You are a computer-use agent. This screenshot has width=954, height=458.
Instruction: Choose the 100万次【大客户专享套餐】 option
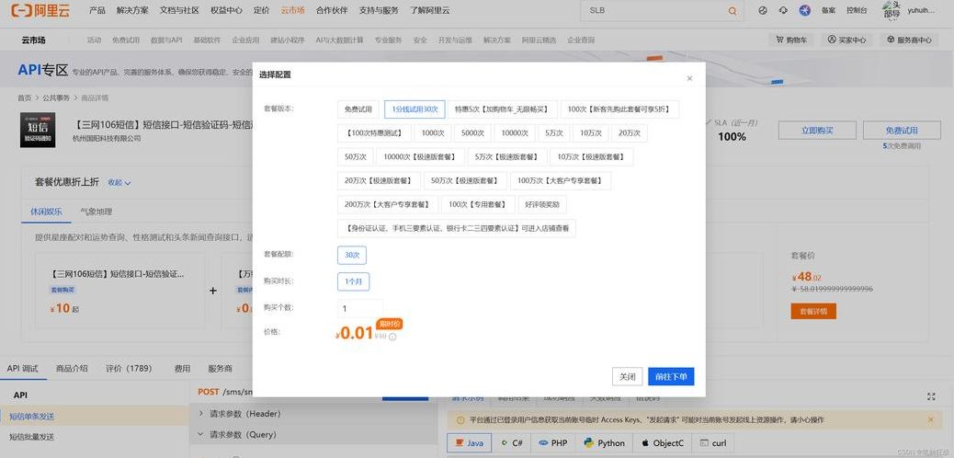pyautogui.click(x=561, y=181)
